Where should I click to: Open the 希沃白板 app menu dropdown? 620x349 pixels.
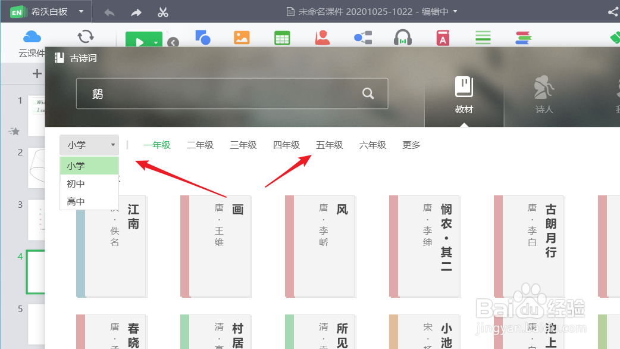[x=81, y=11]
